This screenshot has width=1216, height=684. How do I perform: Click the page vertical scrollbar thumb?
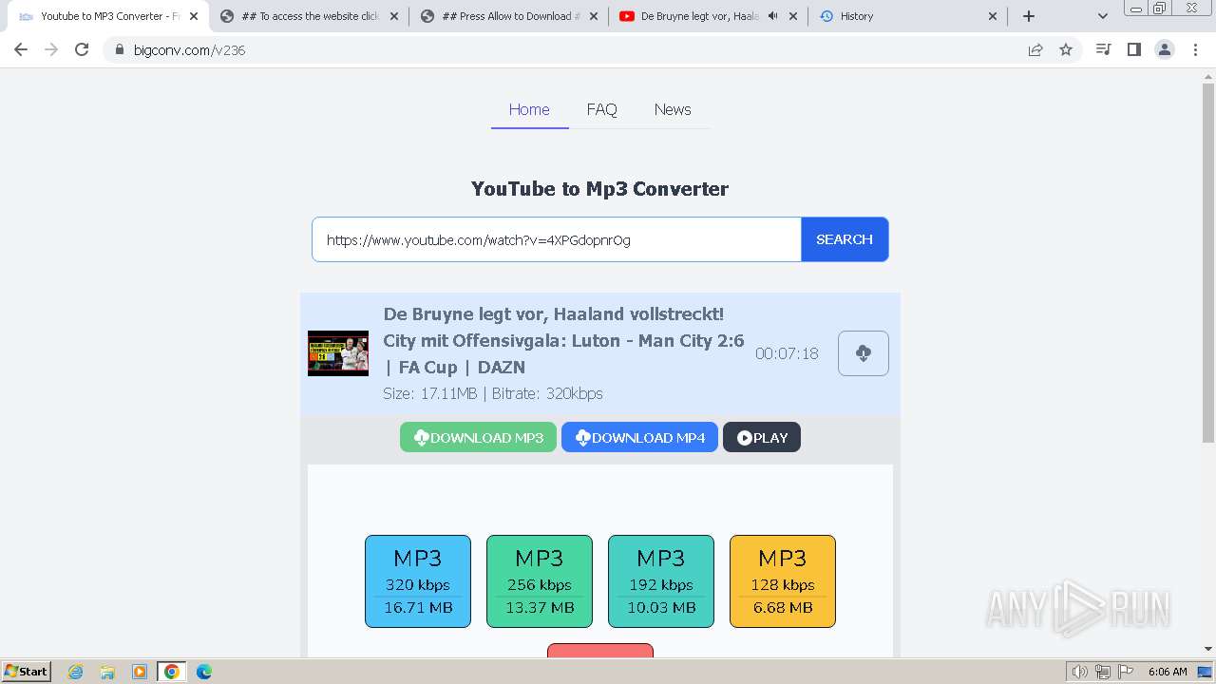(1208, 263)
